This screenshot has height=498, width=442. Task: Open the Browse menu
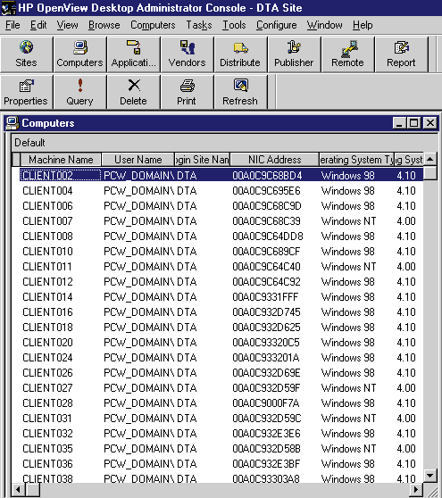[104, 25]
